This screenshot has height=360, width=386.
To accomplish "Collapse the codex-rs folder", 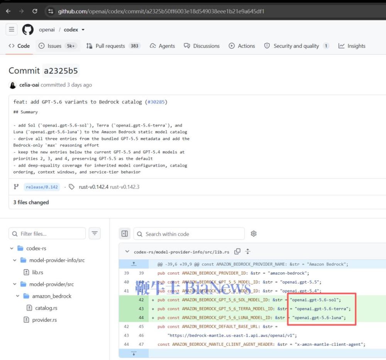I will tap(12, 248).
